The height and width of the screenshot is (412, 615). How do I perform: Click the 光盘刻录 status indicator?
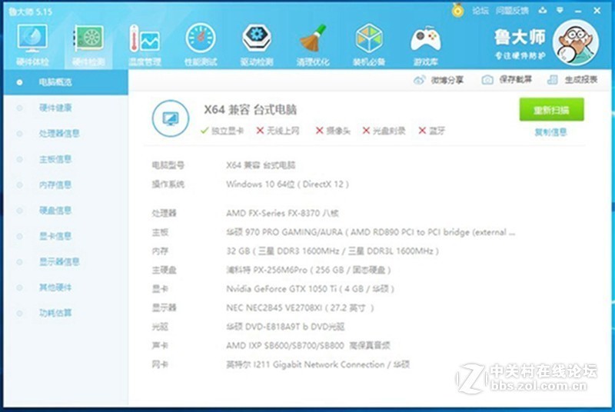(384, 131)
